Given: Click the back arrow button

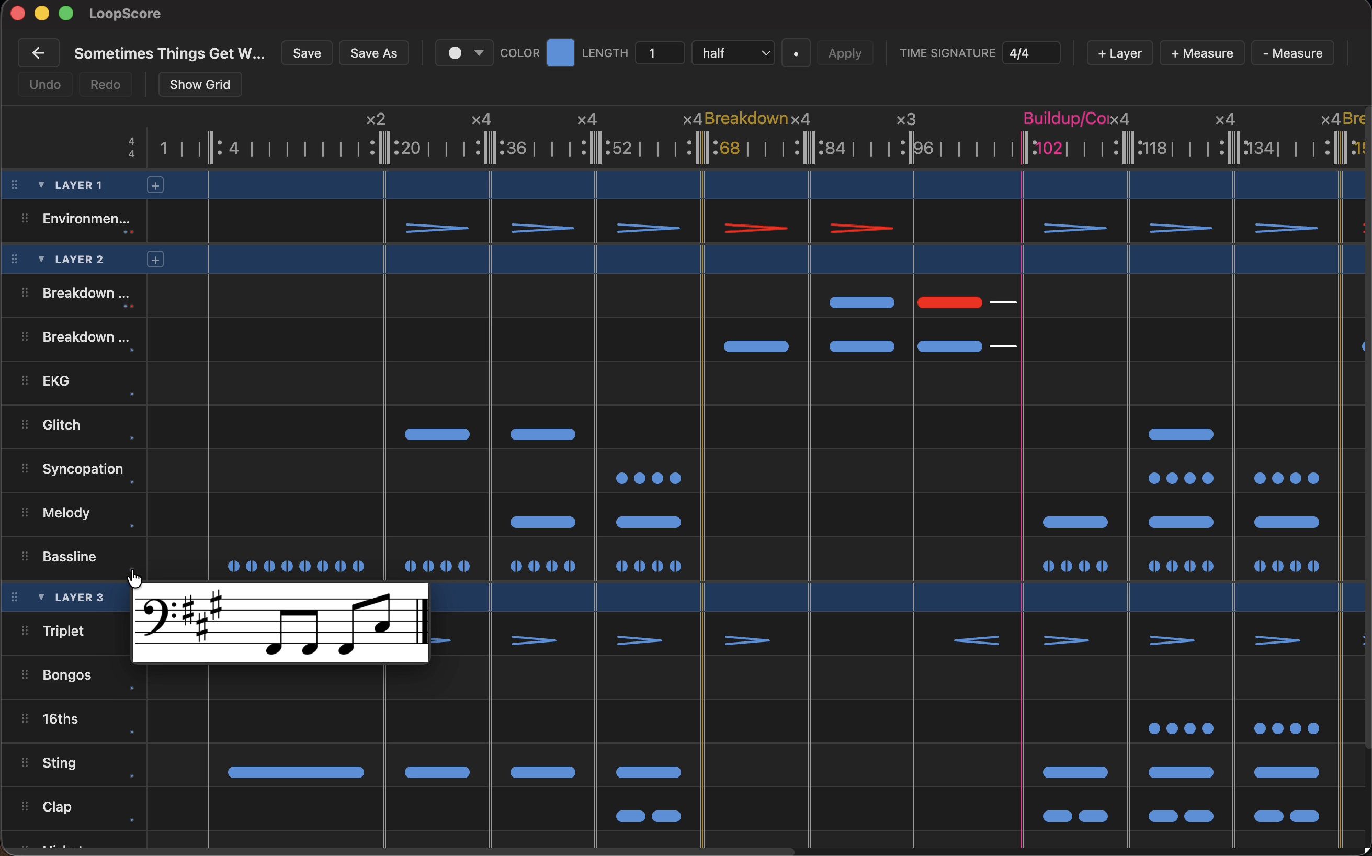Looking at the screenshot, I should (39, 53).
